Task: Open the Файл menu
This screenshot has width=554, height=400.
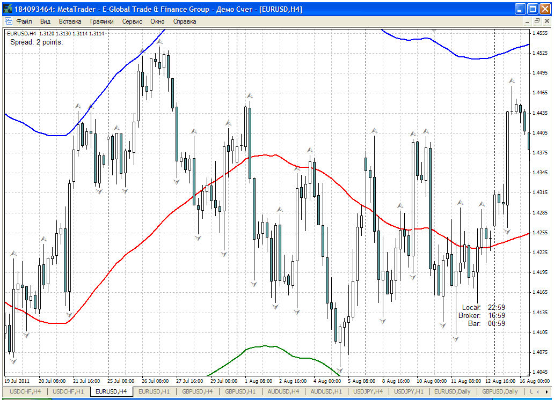Action: pos(24,21)
